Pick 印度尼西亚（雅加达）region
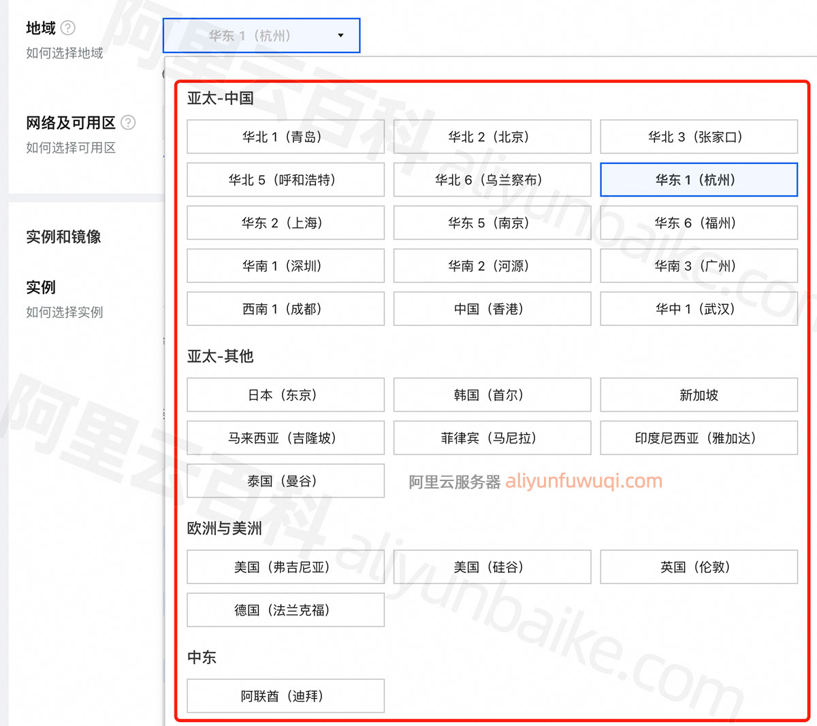 tap(699, 438)
